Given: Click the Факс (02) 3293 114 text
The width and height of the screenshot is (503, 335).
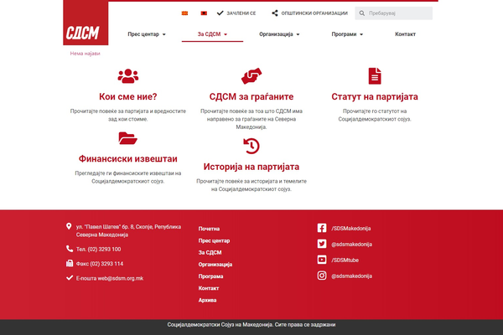Looking at the screenshot, I should pyautogui.click(x=100, y=264).
